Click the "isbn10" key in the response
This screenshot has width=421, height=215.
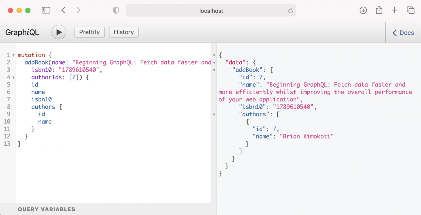coord(252,107)
